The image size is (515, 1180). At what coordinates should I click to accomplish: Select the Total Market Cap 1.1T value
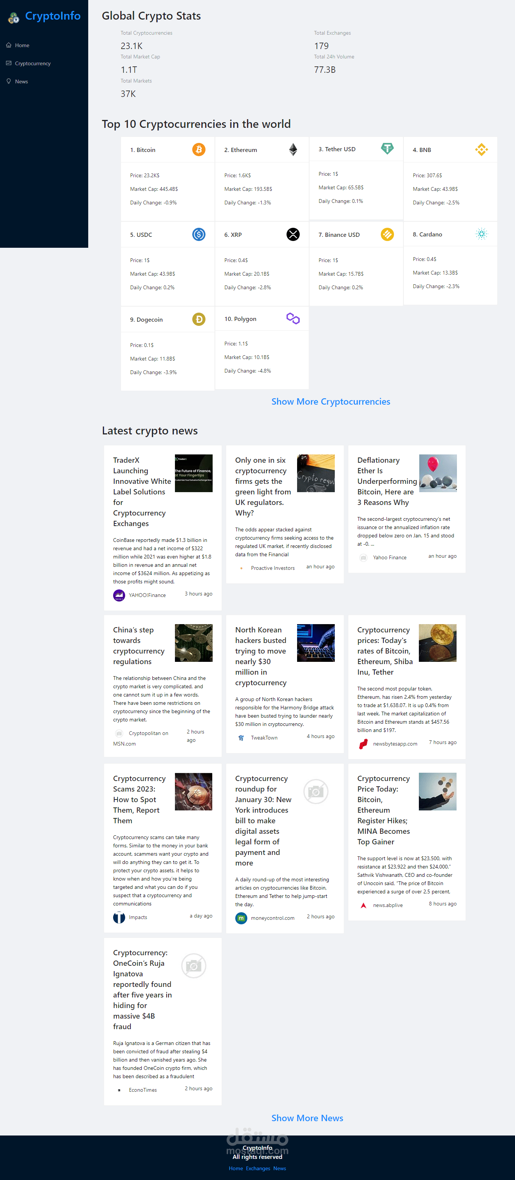coord(129,70)
